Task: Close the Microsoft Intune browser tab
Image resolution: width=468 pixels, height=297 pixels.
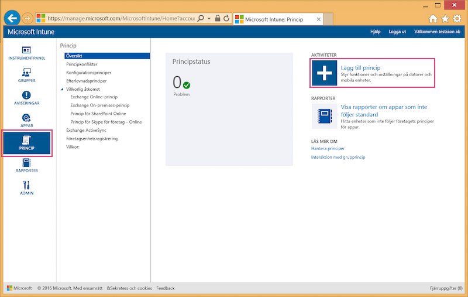Action: 319,19
